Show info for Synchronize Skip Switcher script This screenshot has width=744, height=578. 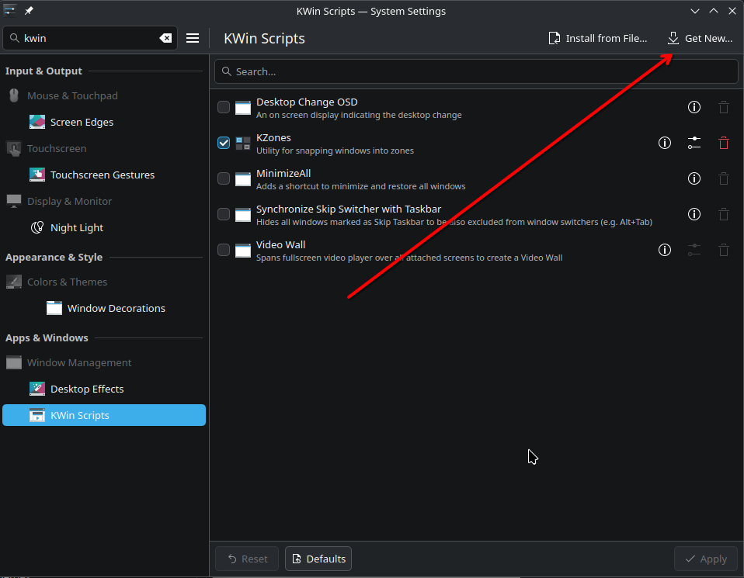click(x=694, y=214)
